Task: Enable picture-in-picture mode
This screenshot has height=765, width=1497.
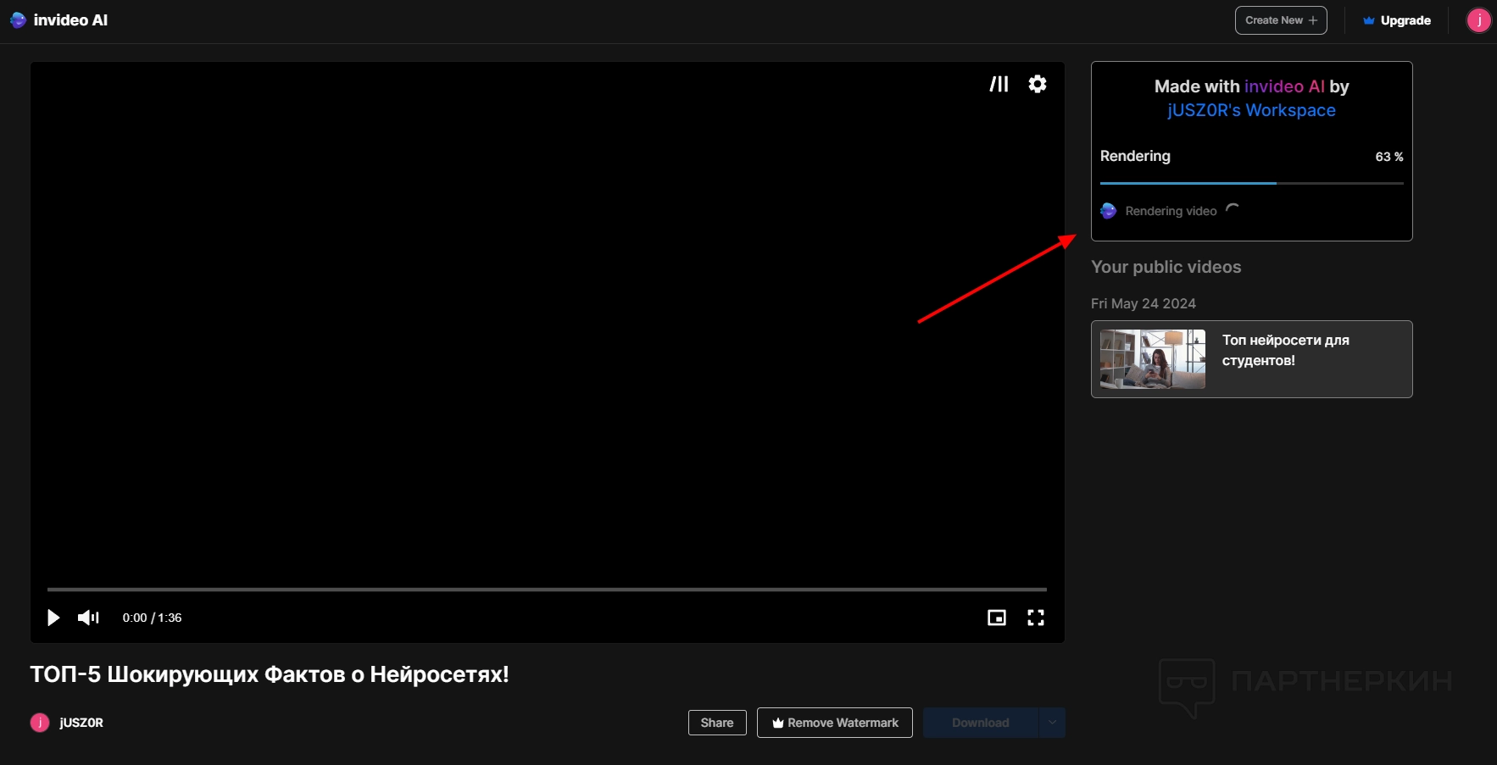Action: pos(997,618)
